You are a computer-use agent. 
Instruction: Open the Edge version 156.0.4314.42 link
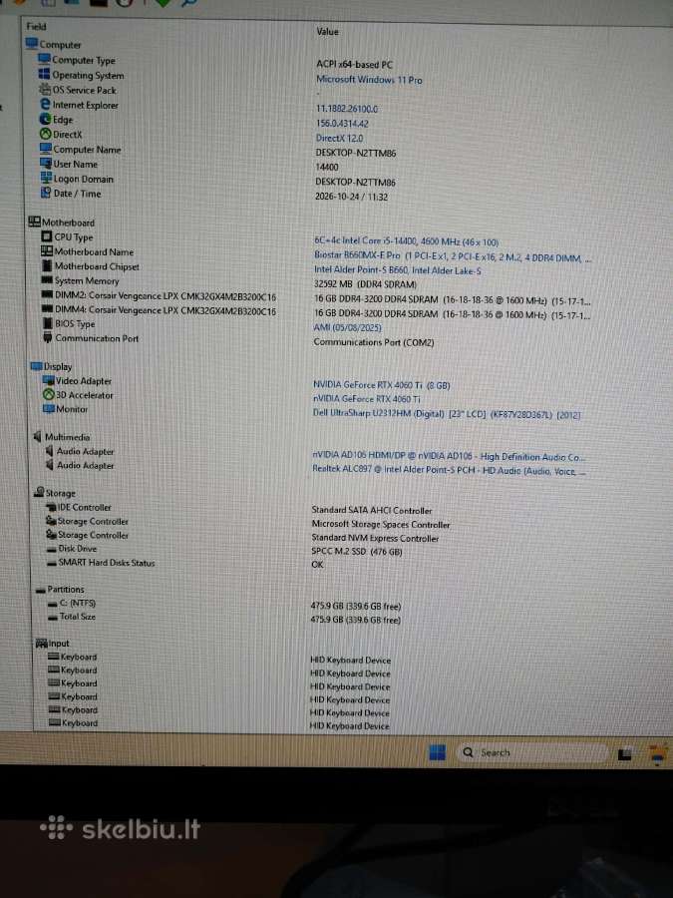tap(342, 123)
